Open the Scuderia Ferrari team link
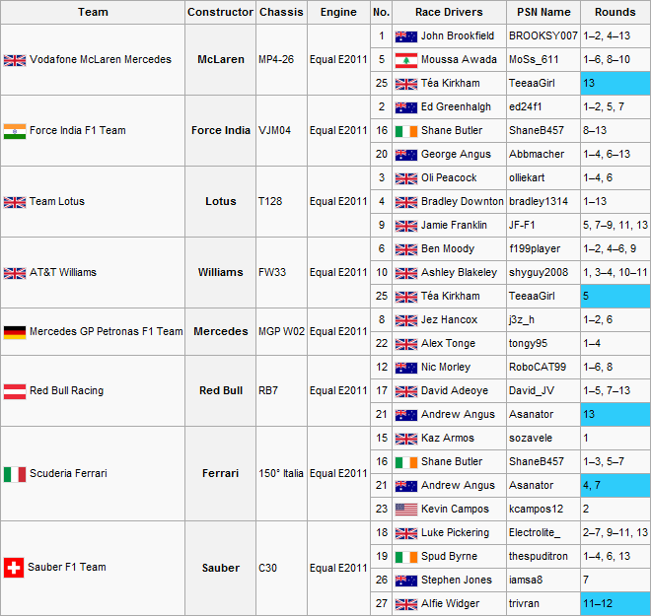Image resolution: width=651 pixels, height=616 pixels. [x=68, y=473]
